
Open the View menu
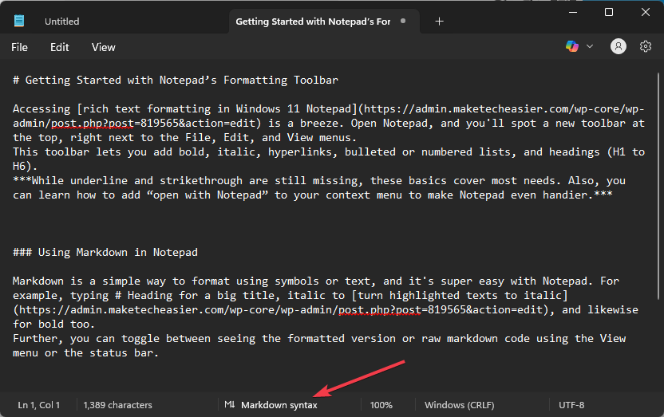click(103, 47)
